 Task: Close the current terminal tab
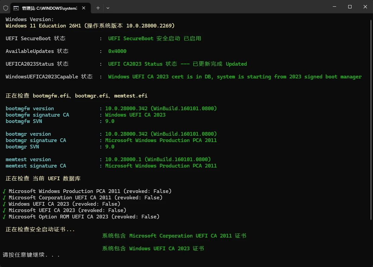(x=84, y=8)
